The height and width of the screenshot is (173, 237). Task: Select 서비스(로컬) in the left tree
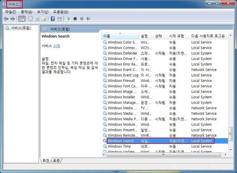point(21,28)
